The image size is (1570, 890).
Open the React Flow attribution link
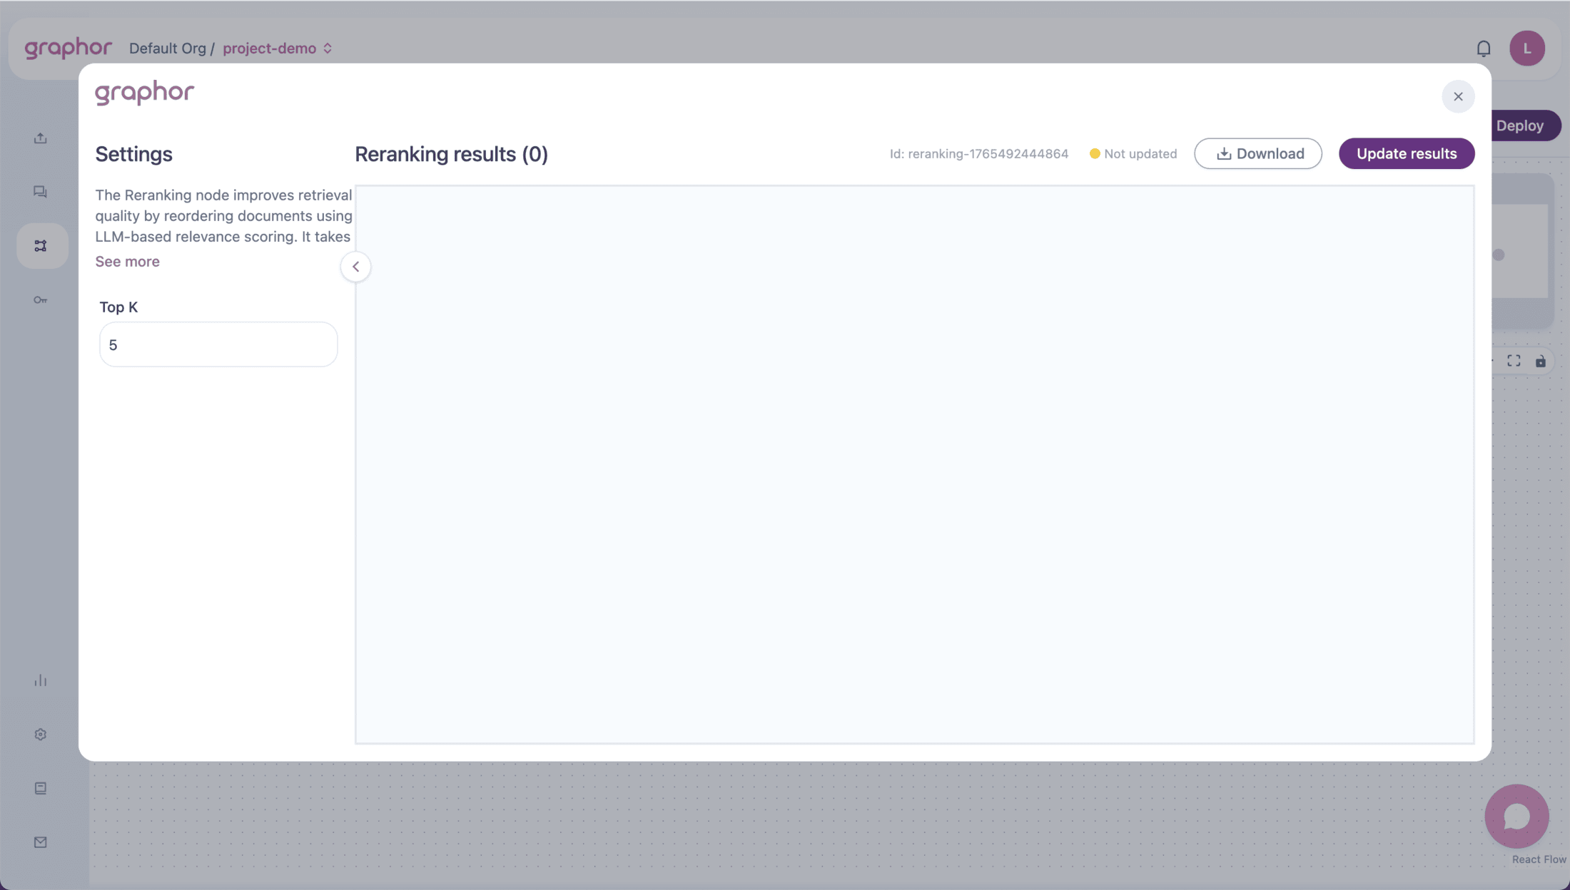point(1539,859)
